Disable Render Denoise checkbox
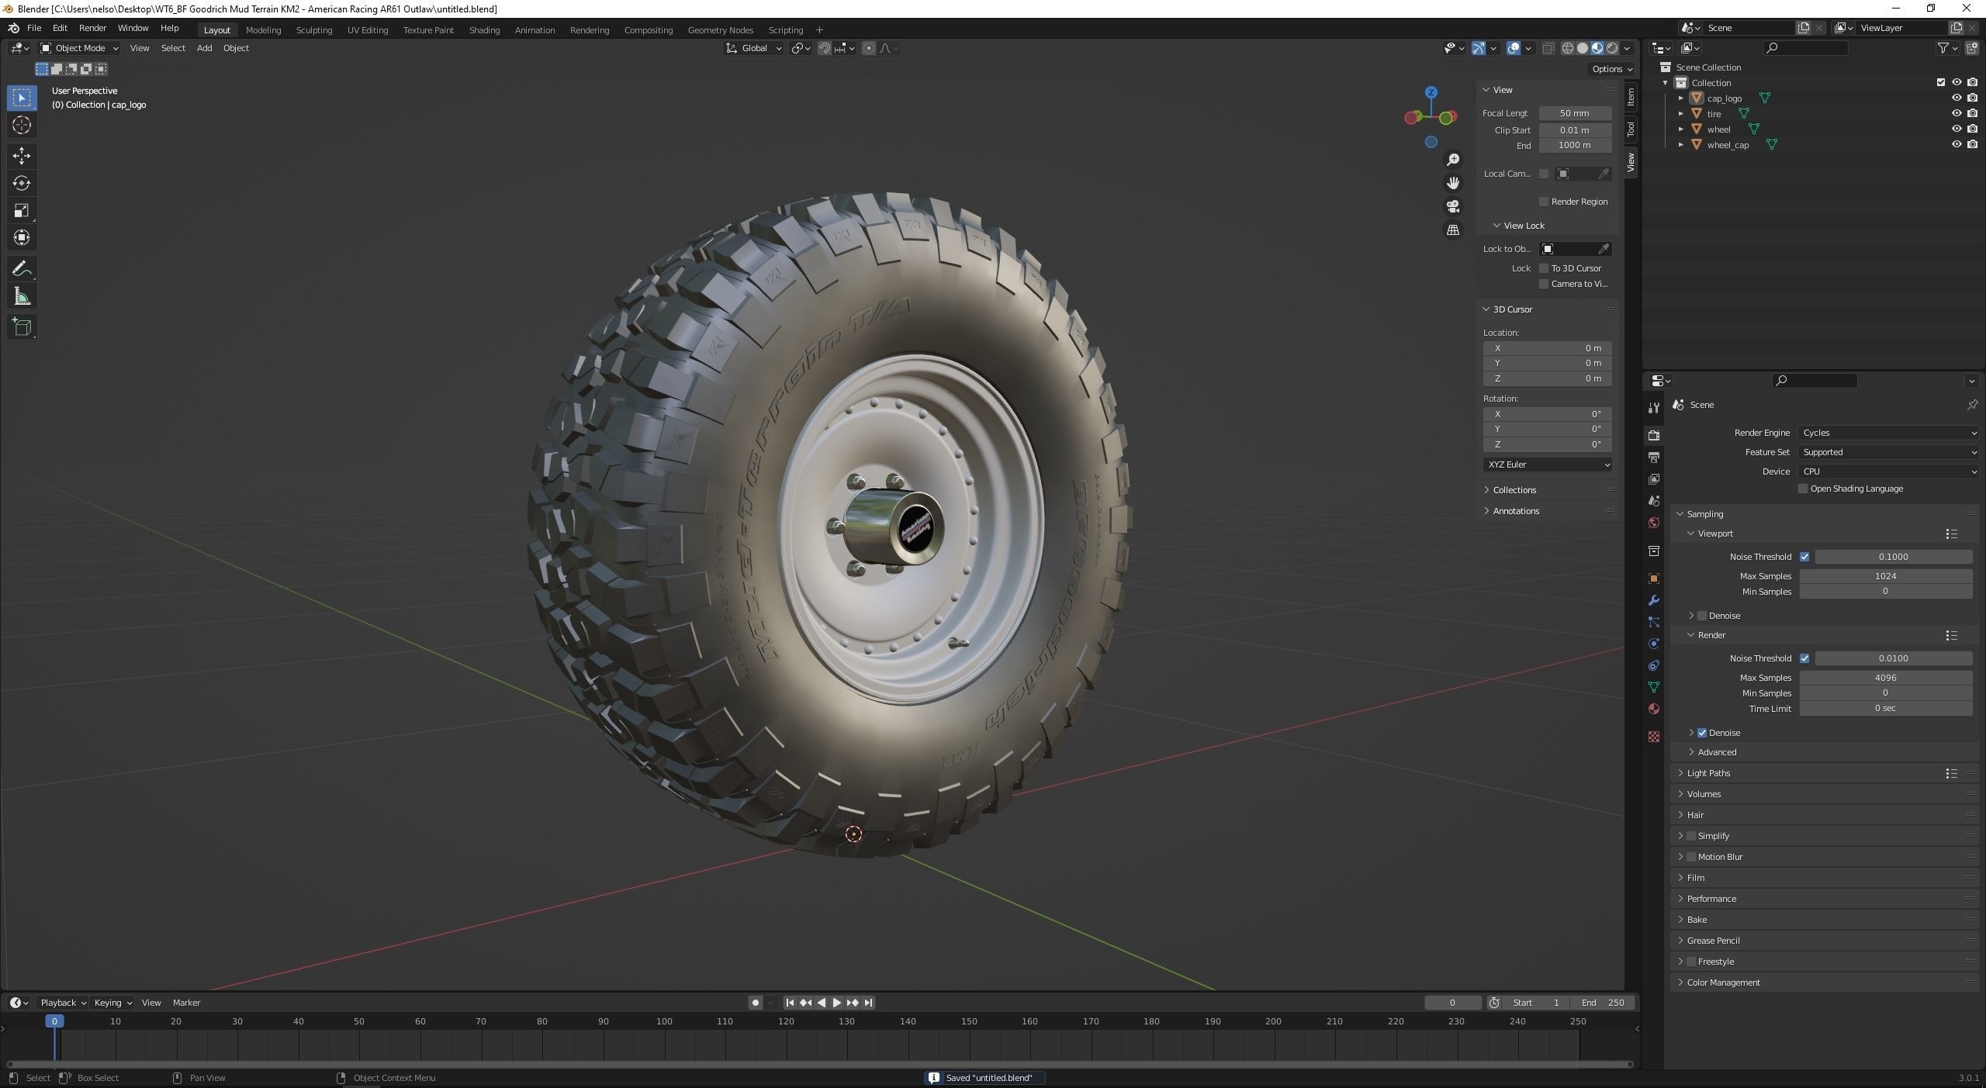 click(1702, 733)
